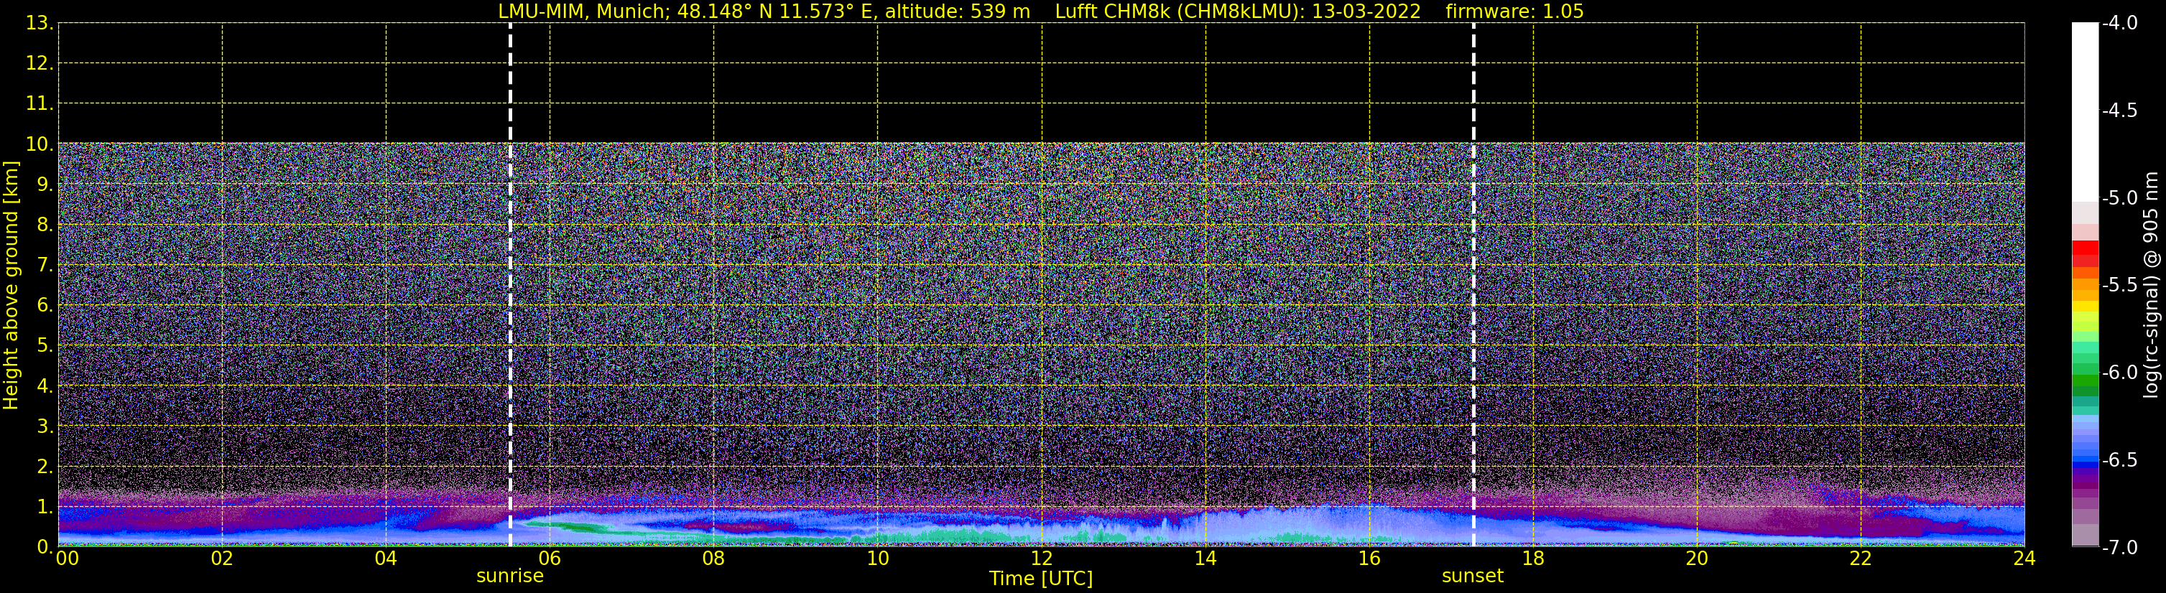Click the "13." height axis tick label
The width and height of the screenshot is (2166, 593).
pos(40,24)
